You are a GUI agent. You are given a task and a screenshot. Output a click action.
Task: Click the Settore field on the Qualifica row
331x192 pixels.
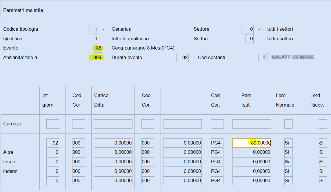[x=250, y=39]
